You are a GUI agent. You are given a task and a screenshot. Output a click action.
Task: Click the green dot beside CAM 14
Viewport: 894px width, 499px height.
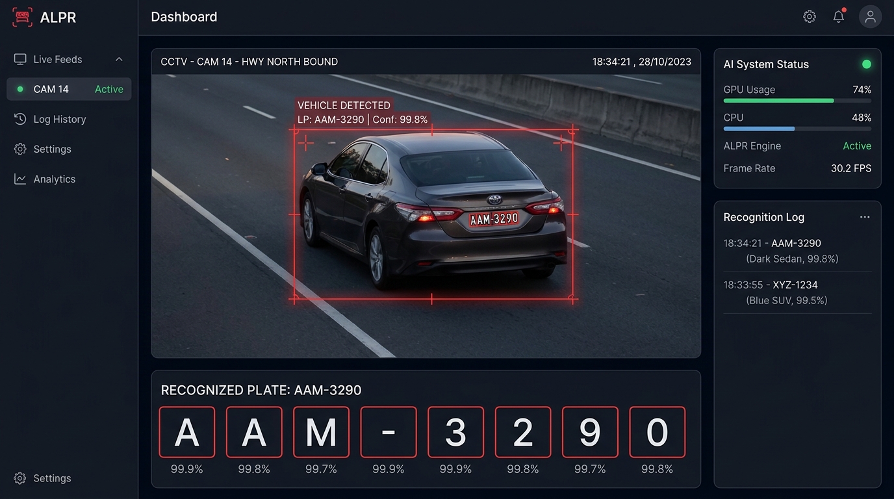tap(20, 89)
